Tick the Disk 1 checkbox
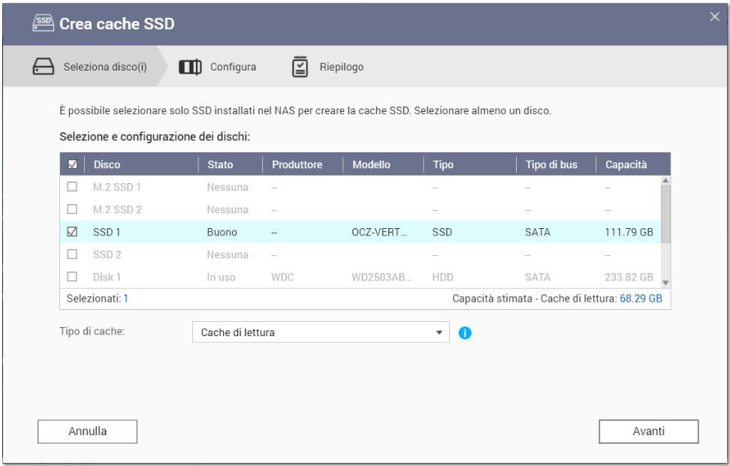 (74, 277)
